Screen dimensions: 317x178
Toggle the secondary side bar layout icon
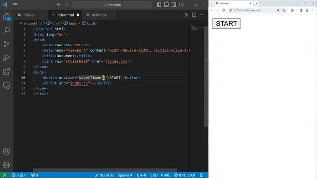click(174, 5)
